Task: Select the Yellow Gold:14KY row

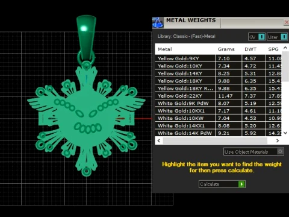Action: (218, 74)
